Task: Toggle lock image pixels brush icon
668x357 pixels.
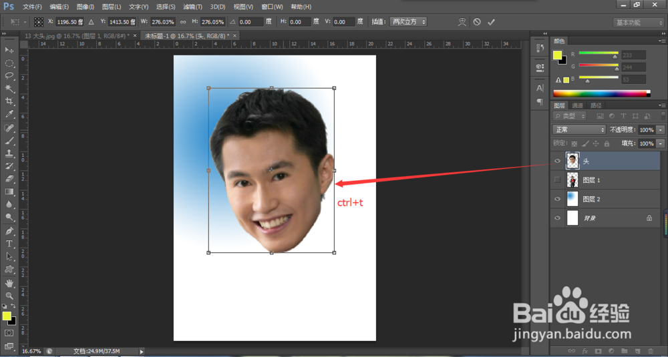Action: pos(585,144)
